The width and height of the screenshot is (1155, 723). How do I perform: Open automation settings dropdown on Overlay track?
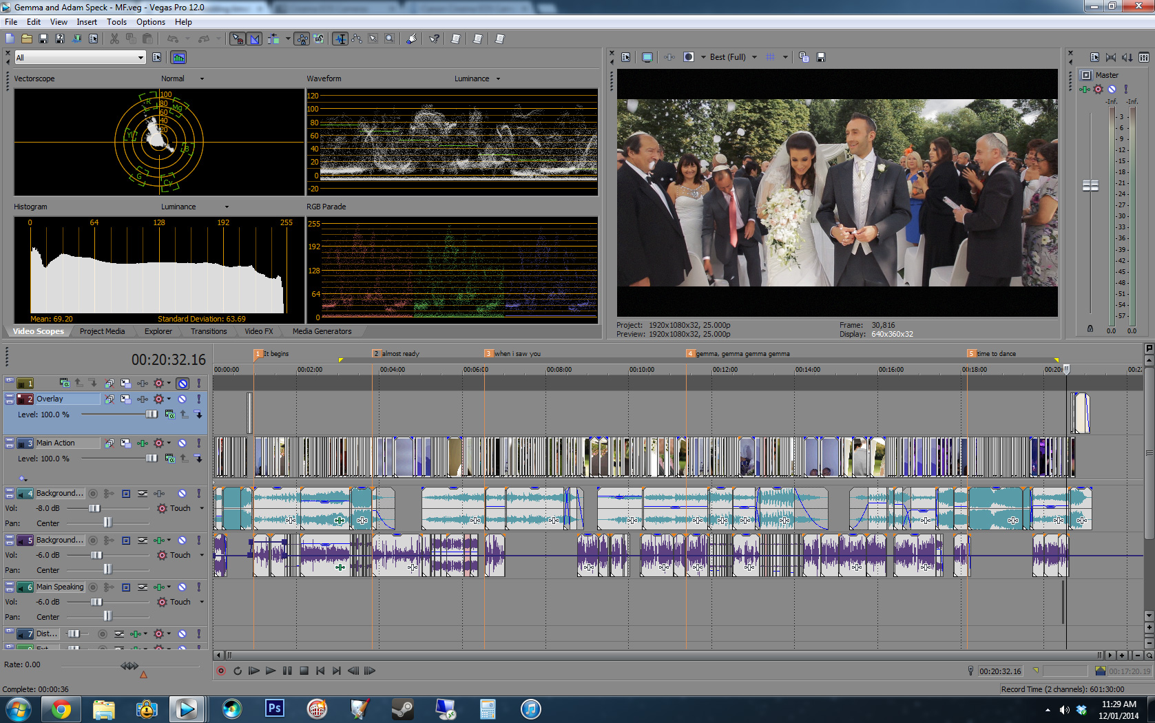point(169,399)
